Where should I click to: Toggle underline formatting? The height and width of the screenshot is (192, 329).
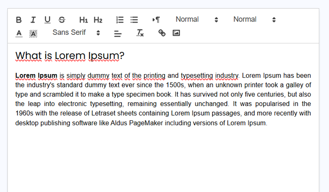(48, 20)
